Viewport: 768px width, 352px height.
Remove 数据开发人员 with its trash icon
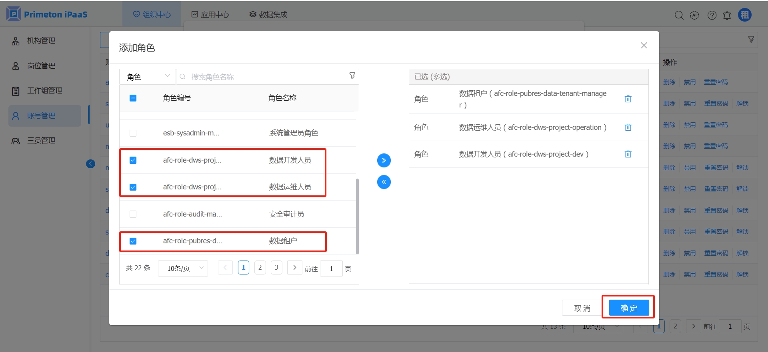(628, 154)
